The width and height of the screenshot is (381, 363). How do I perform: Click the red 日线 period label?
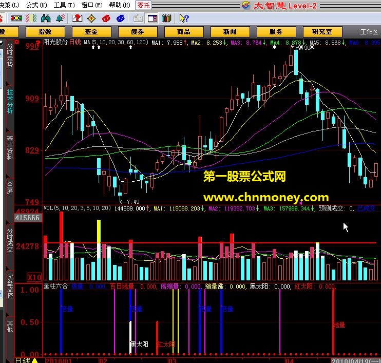pyautogui.click(x=75, y=42)
